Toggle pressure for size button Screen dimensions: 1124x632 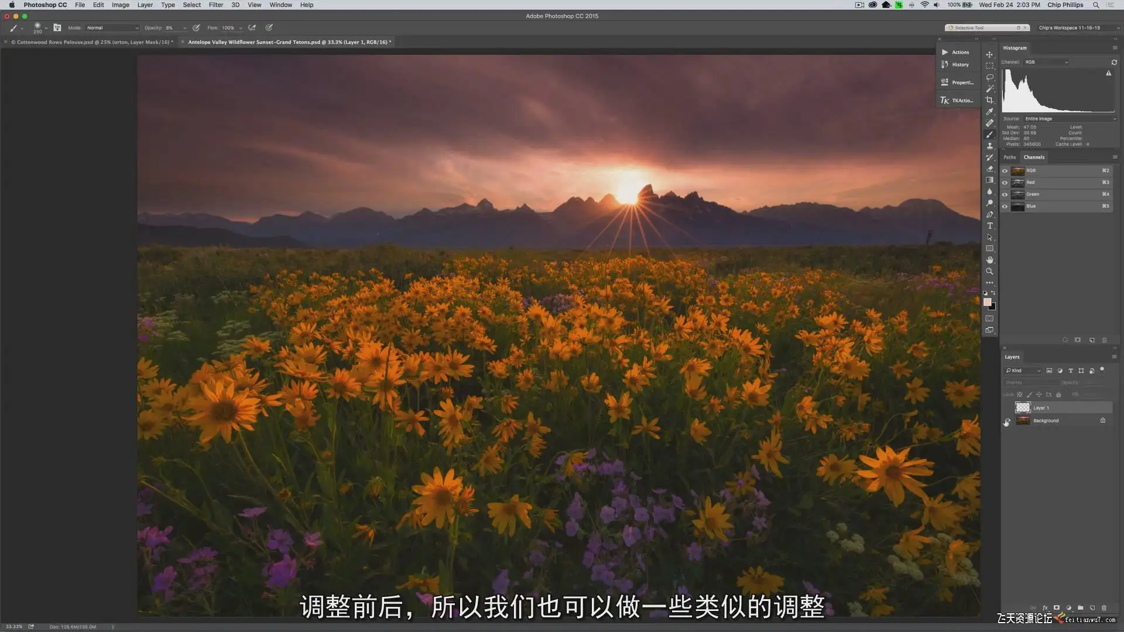click(269, 28)
